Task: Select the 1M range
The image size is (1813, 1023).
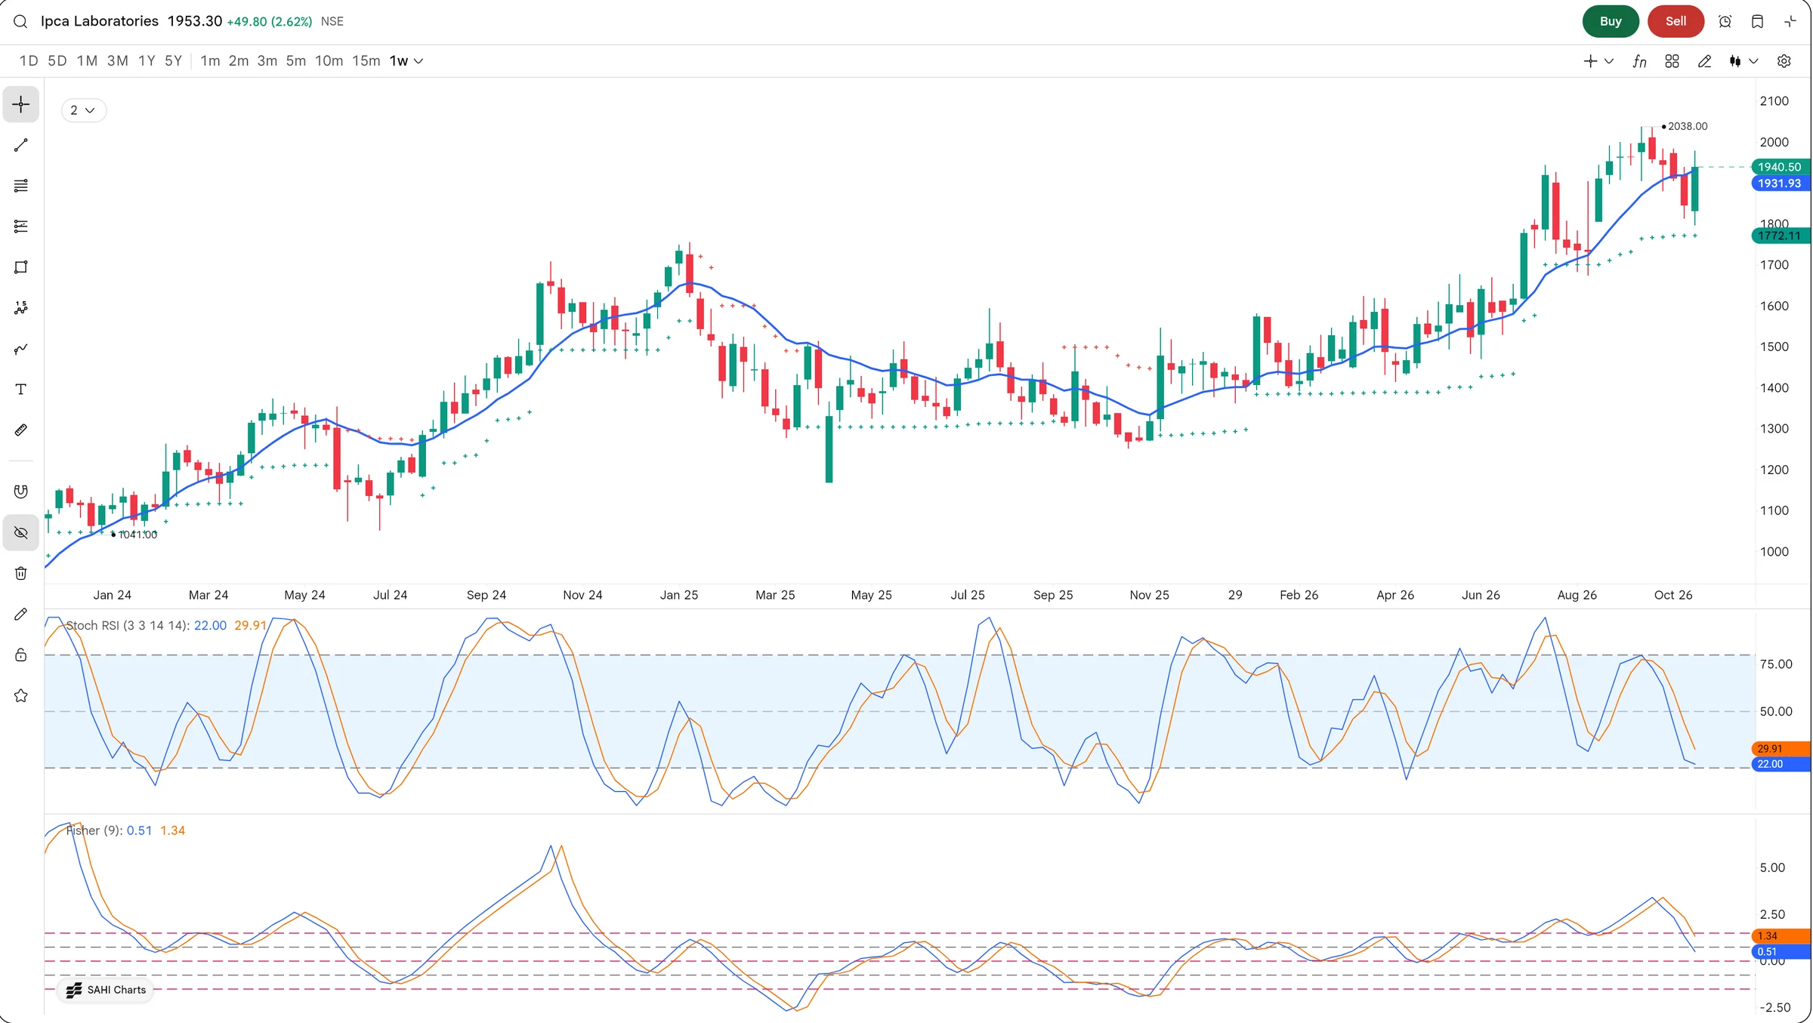Action: (87, 61)
